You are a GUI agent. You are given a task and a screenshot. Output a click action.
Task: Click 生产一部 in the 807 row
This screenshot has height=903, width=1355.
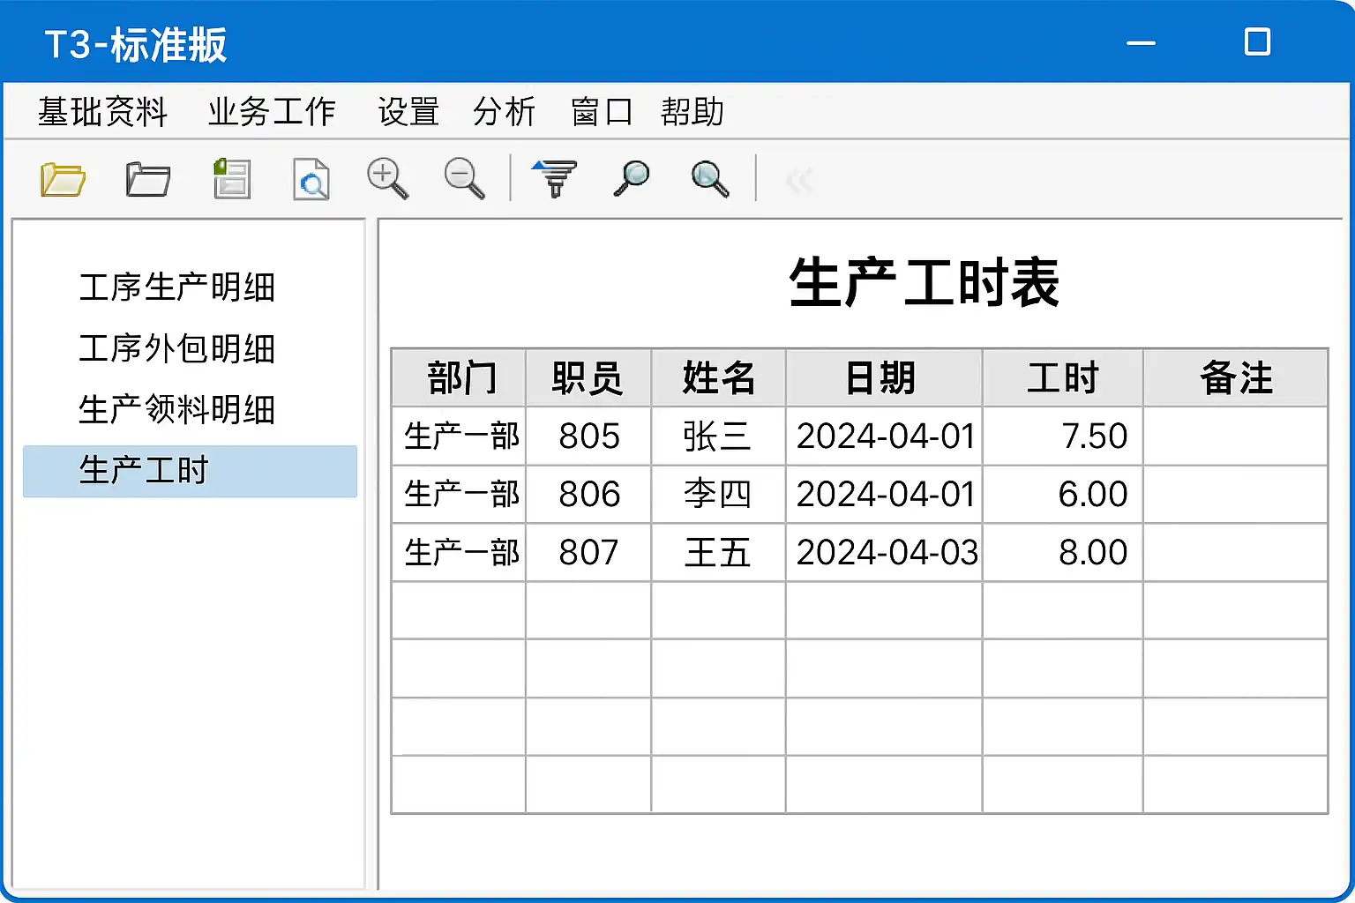tap(459, 552)
